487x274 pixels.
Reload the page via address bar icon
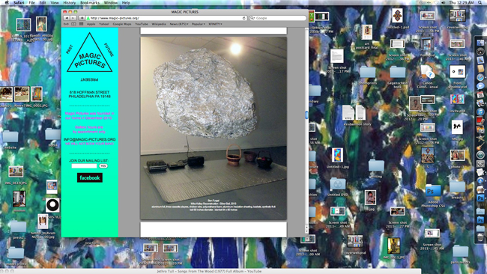click(x=243, y=18)
